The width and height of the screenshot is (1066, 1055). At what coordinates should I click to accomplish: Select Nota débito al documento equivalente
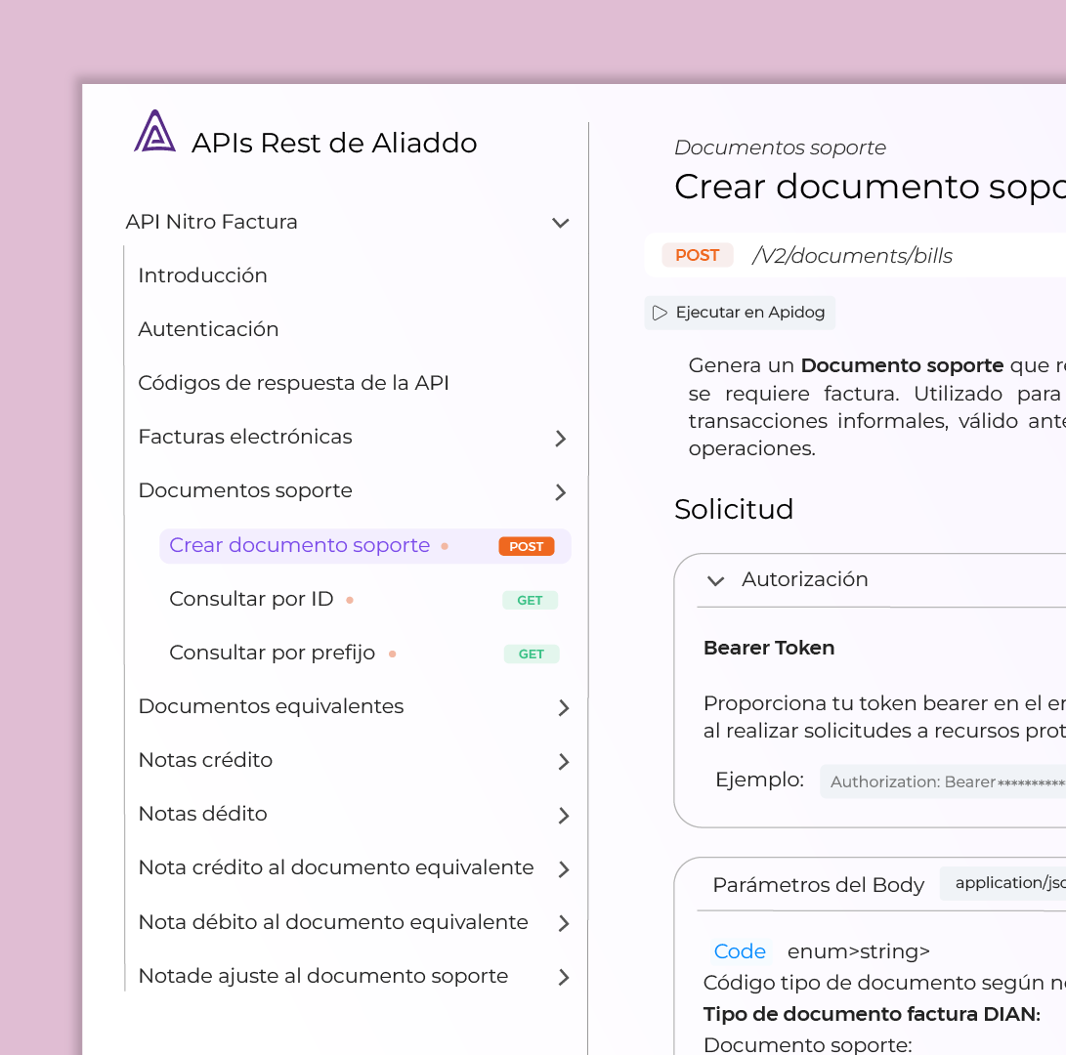(333, 922)
